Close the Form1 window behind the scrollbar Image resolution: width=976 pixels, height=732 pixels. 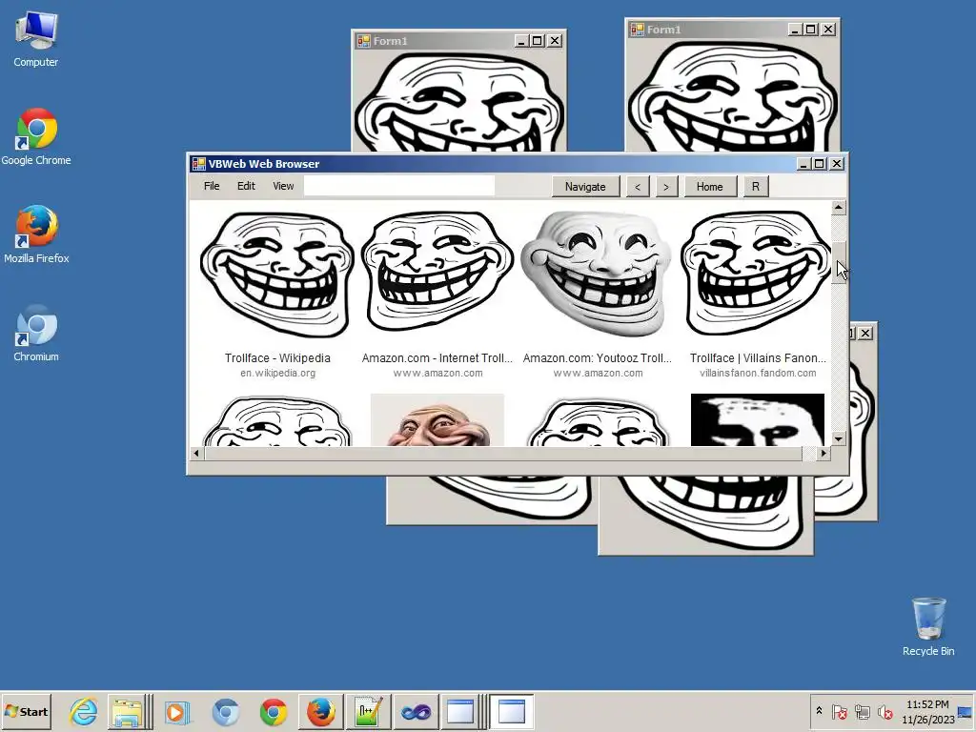coord(865,334)
